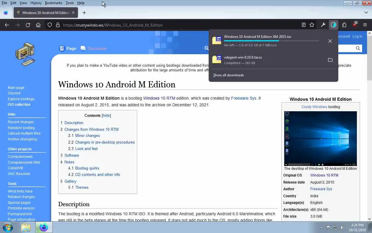Click the Firefox View icon left of tabs
The height and width of the screenshot is (233, 372).
coord(6,13)
